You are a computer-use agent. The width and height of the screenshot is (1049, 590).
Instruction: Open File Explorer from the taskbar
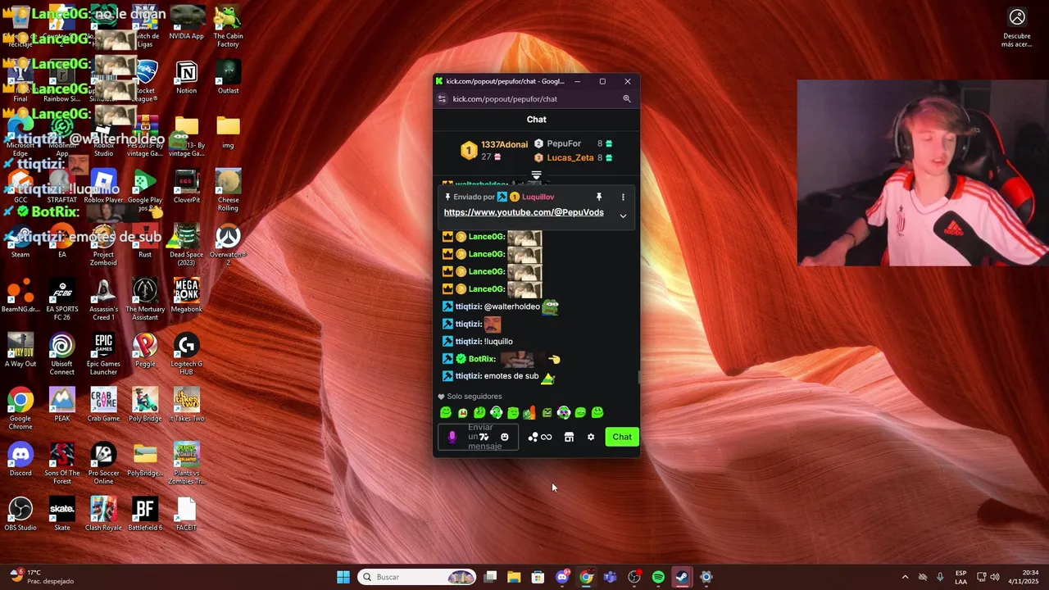[514, 577]
